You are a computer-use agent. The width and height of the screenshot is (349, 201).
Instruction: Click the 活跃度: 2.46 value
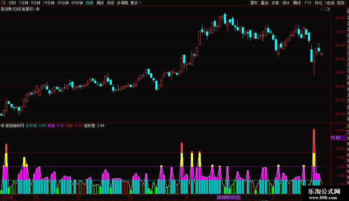pyautogui.click(x=94, y=126)
